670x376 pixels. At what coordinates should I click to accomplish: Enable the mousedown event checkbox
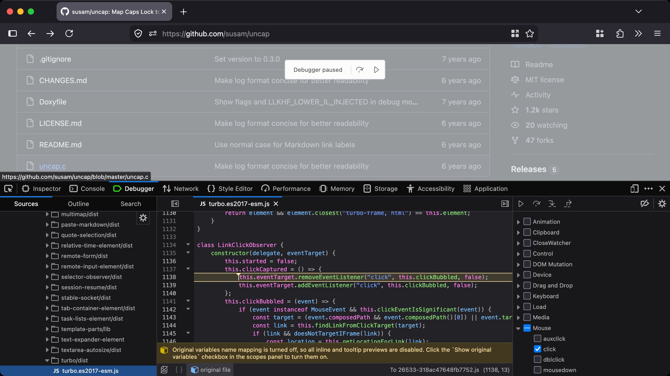pyautogui.click(x=537, y=370)
